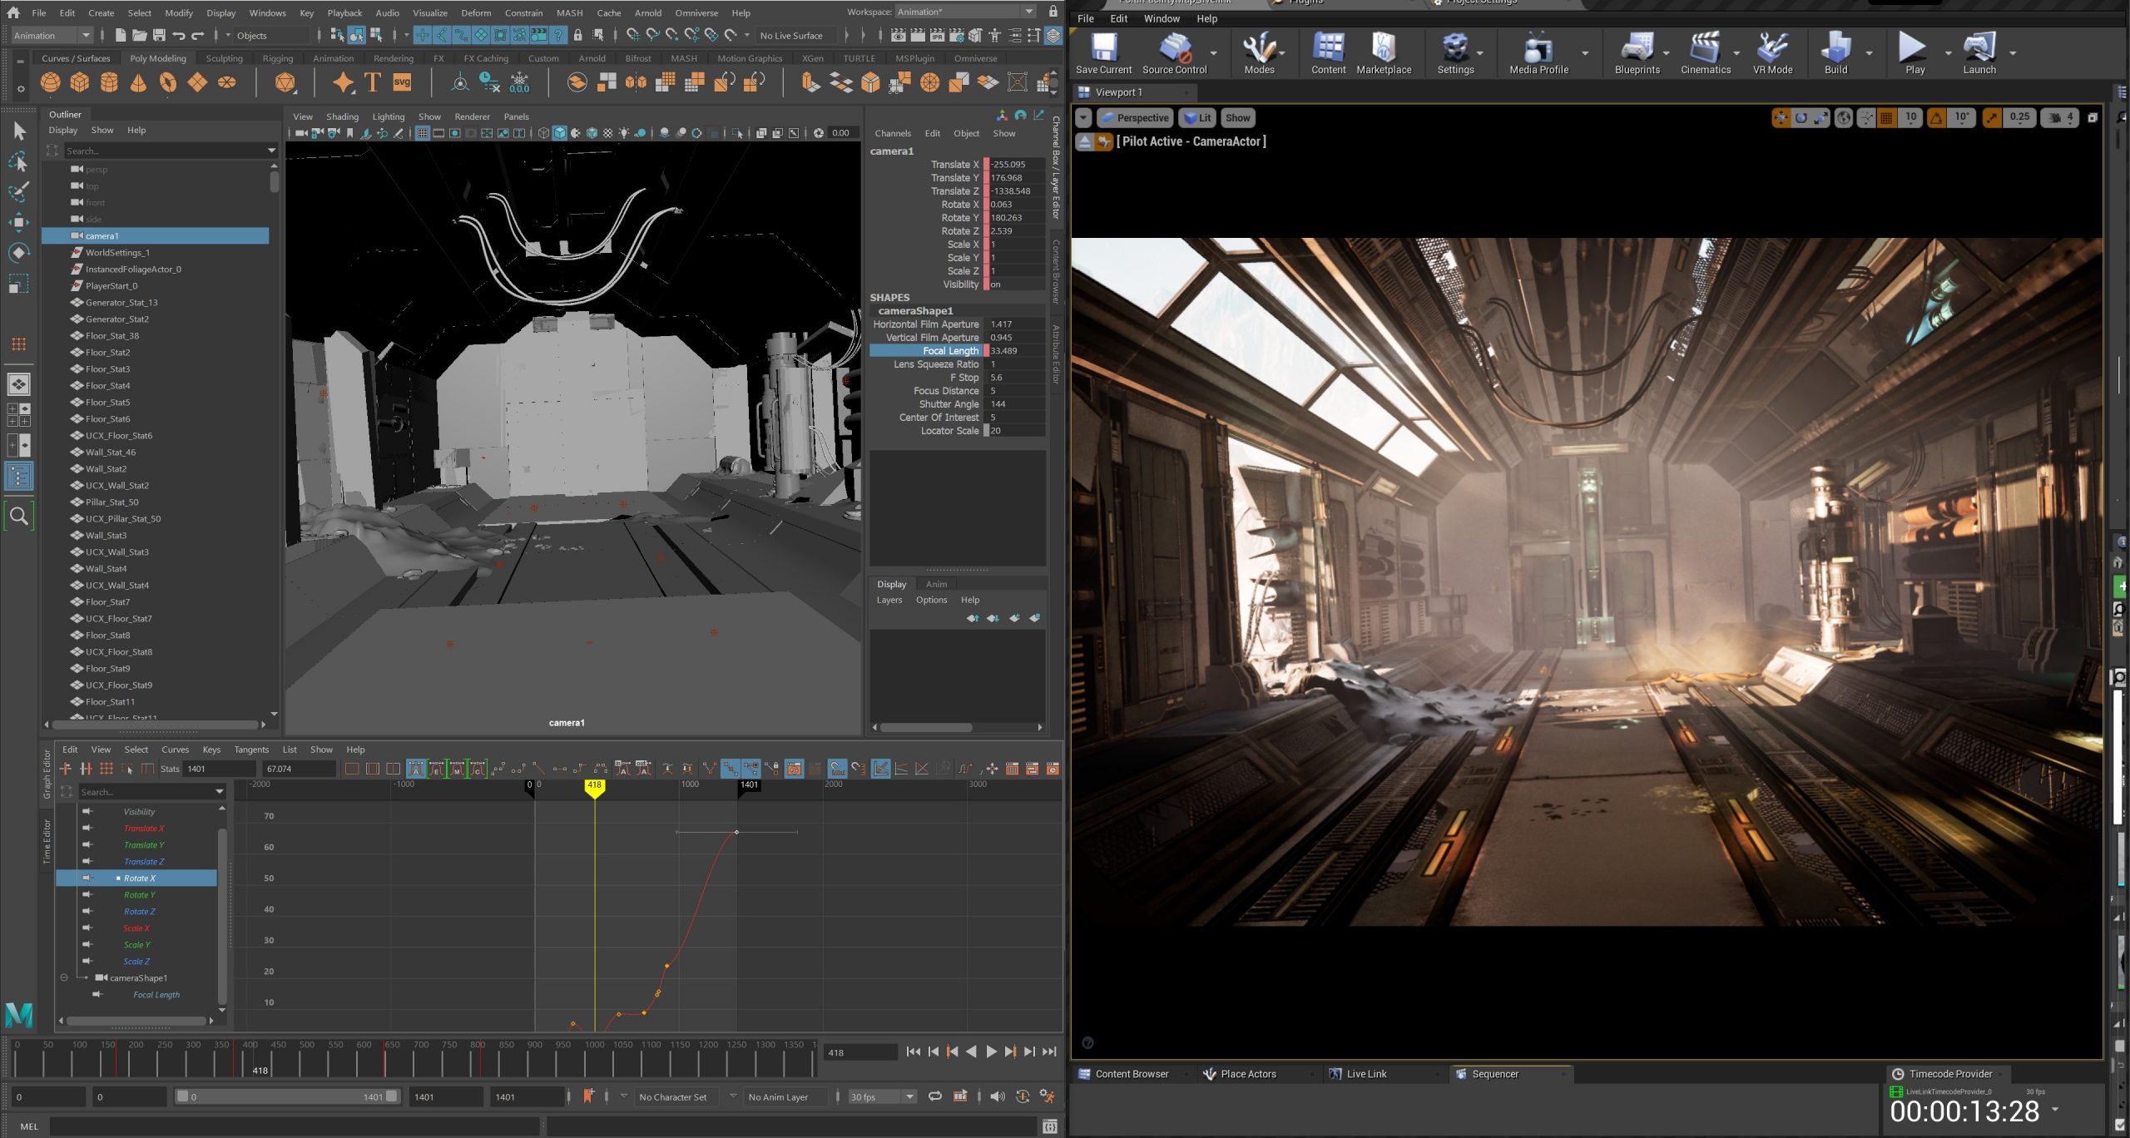This screenshot has height=1138, width=2130.
Task: Switch to the Poly Modeling shelf tab
Action: pos(157,59)
